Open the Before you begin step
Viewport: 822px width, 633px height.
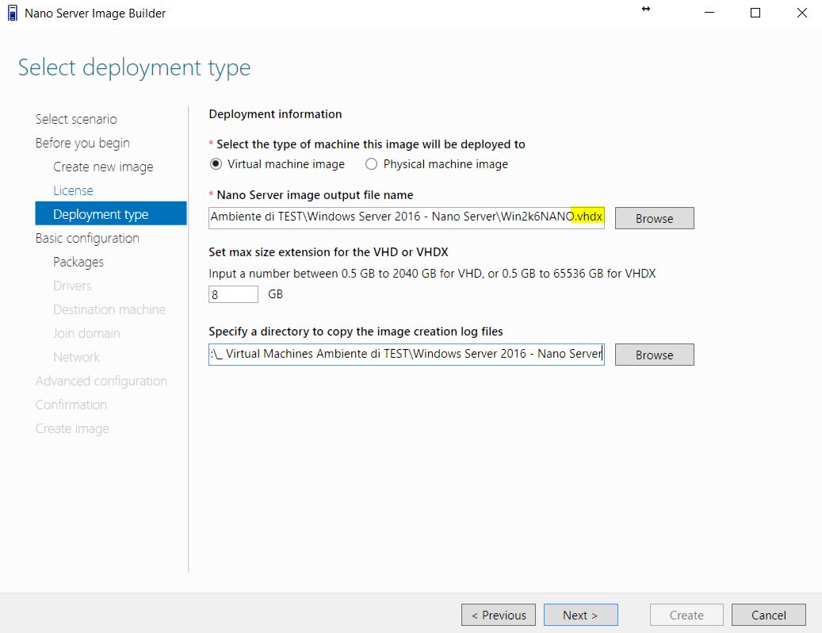point(82,143)
